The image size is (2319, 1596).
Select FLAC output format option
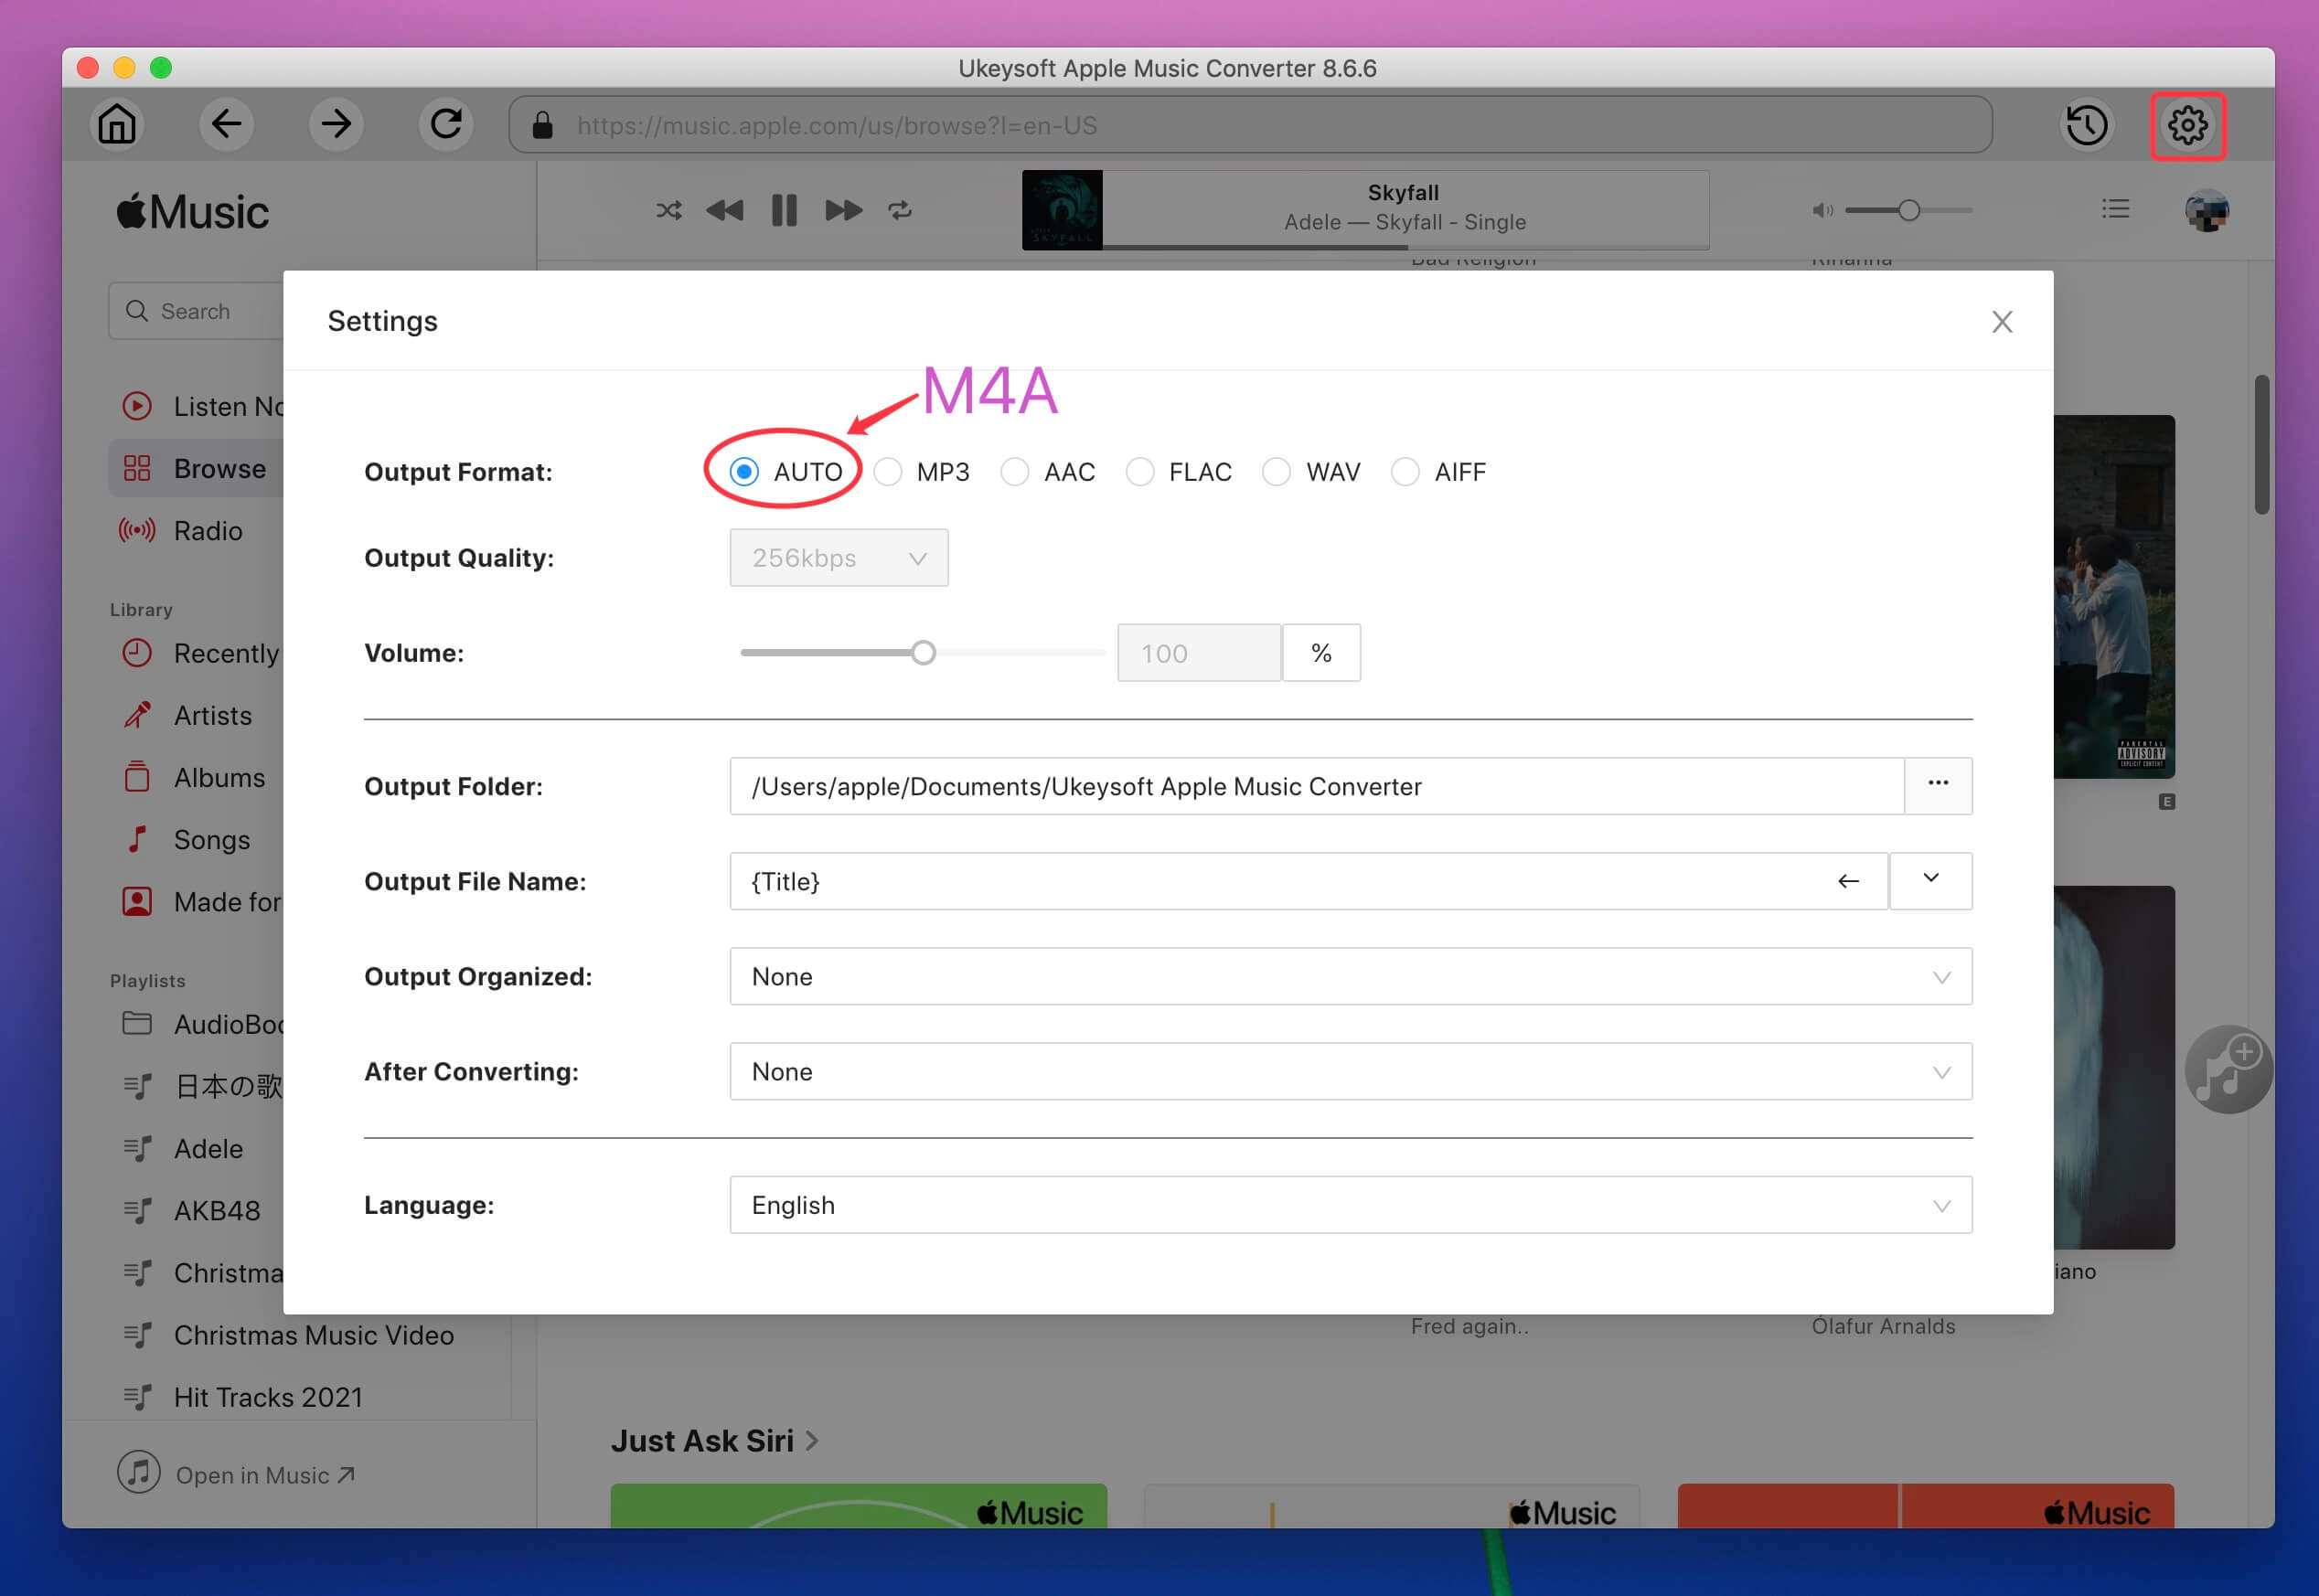pos(1142,472)
